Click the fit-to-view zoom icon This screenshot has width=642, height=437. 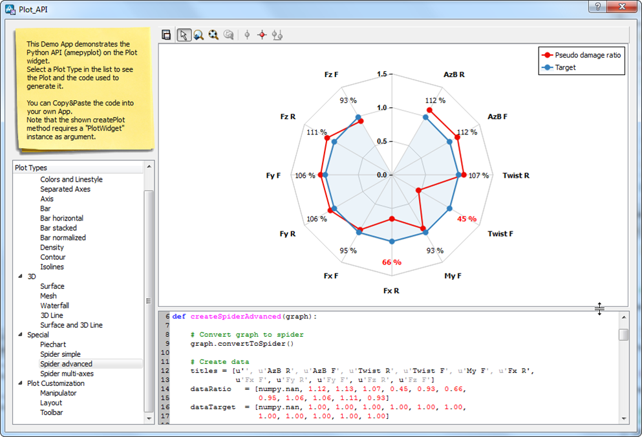click(213, 35)
